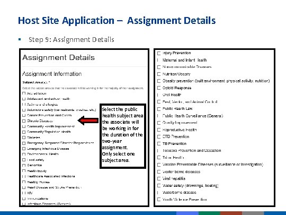The image size is (286, 215).
Task: Tick the Vaccine Preventable Diseases checkbox
Action: (x=159, y=165)
